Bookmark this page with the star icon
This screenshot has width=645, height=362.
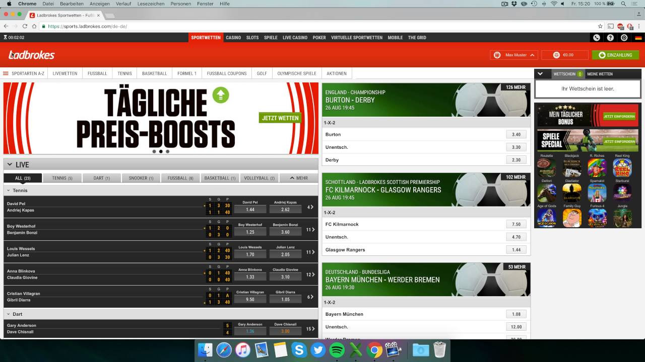click(600, 26)
